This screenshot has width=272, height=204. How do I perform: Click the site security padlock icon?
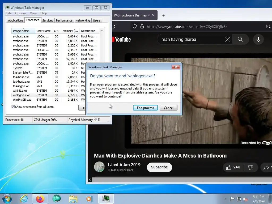point(142,26)
